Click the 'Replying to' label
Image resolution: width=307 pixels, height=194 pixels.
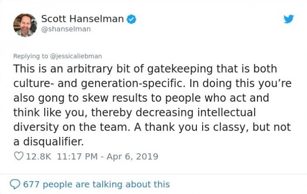(x=31, y=56)
